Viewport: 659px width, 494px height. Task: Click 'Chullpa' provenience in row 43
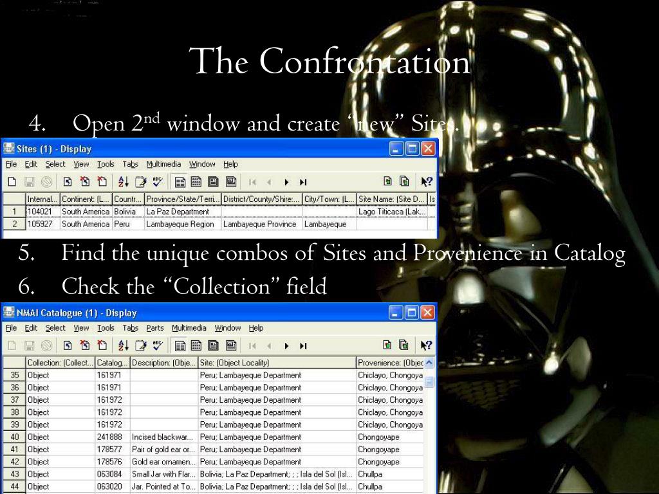(x=390, y=474)
